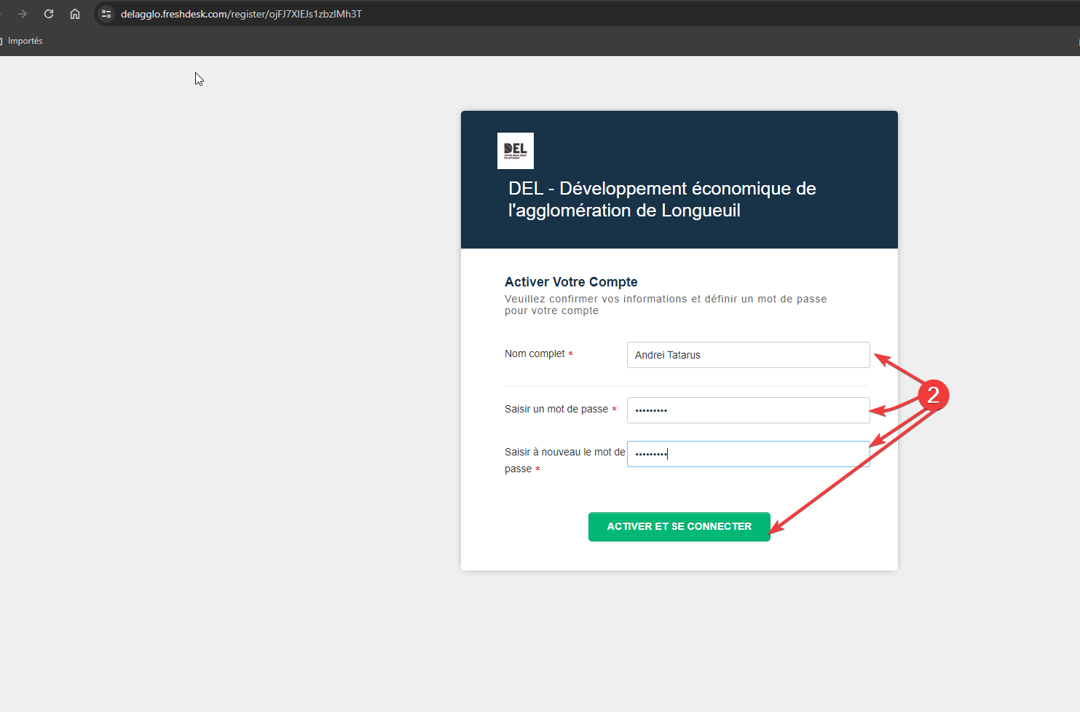Click Activer et se connecter button
The height and width of the screenshot is (712, 1080).
[679, 527]
